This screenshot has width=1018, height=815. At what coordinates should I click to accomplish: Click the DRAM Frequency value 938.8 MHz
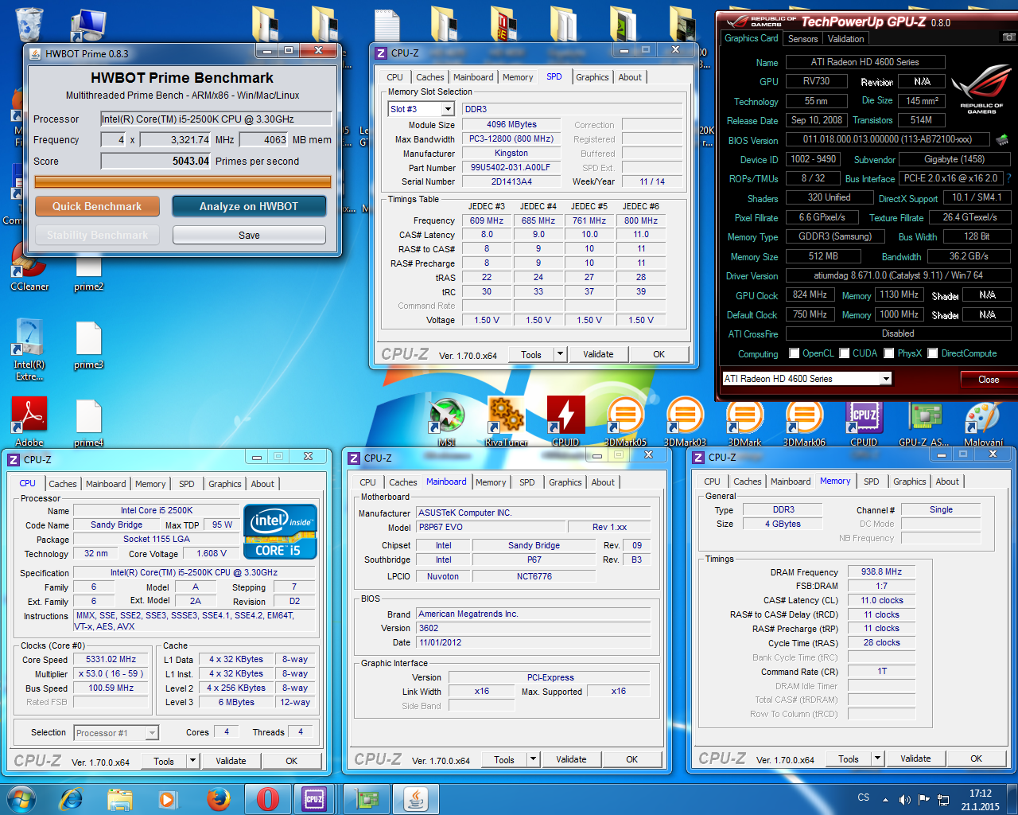[x=881, y=571]
